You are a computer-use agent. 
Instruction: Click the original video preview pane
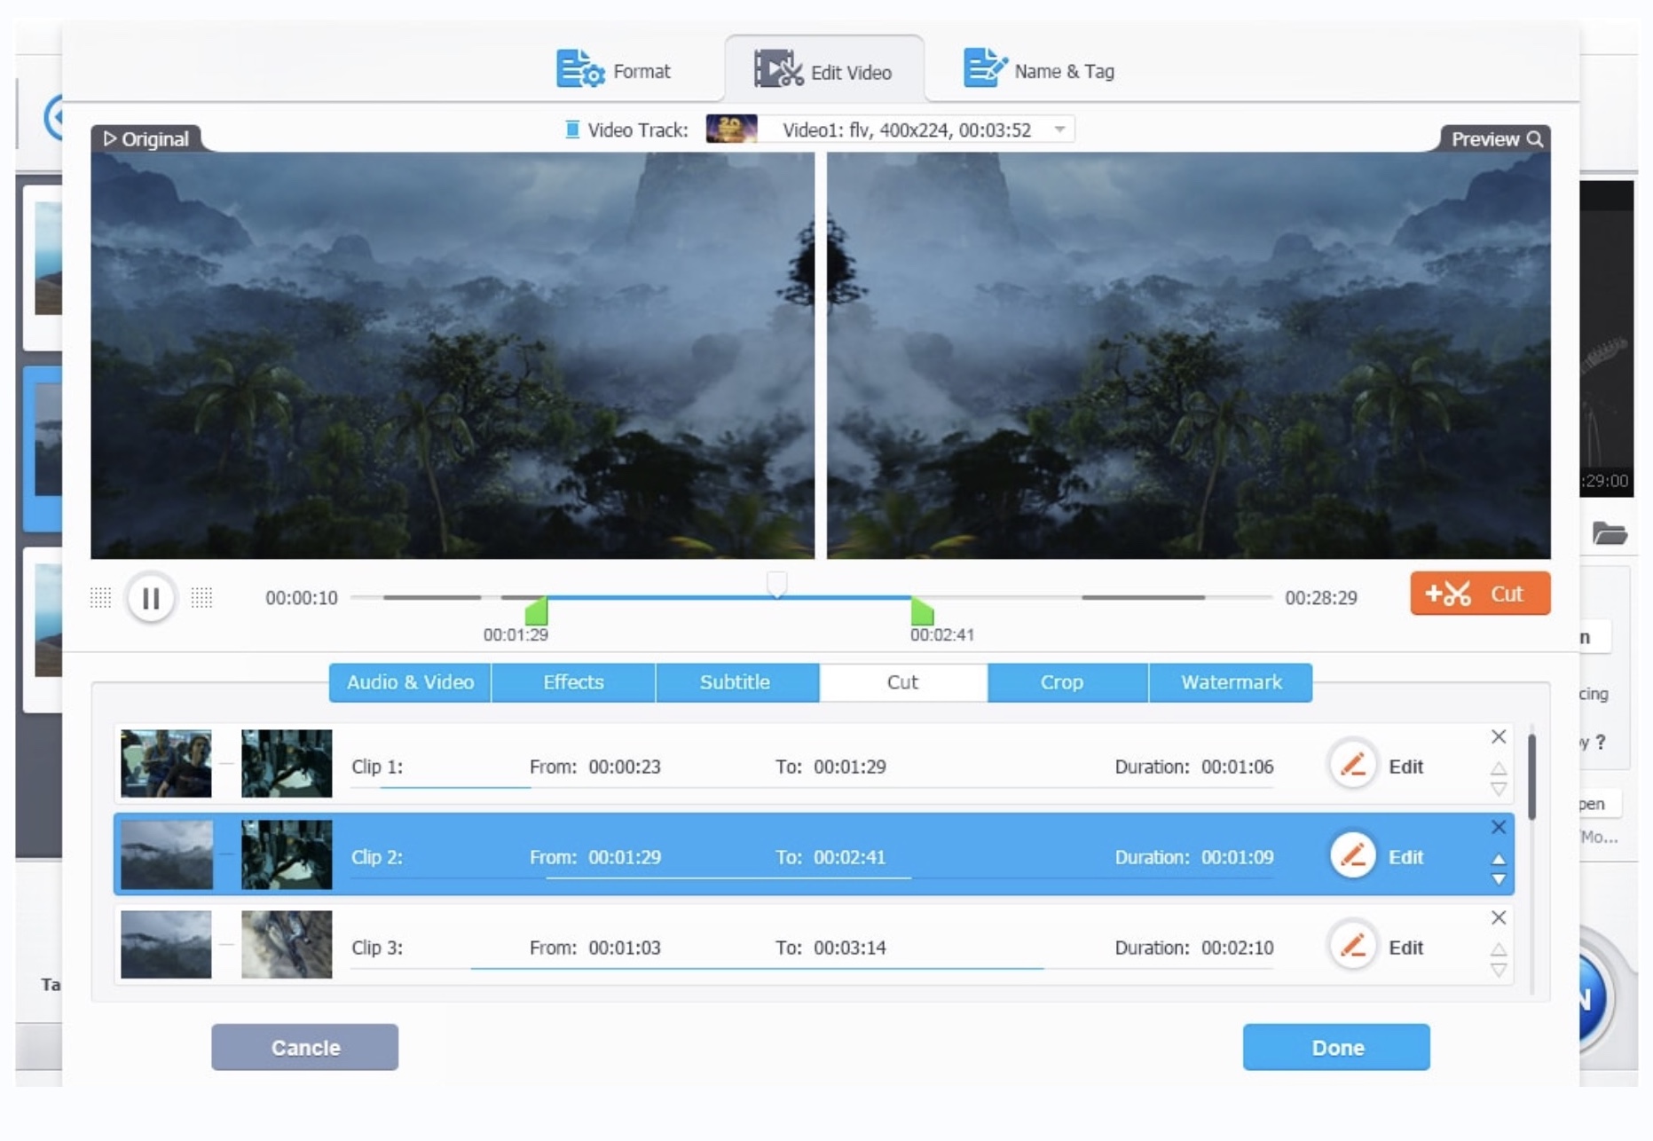click(453, 355)
